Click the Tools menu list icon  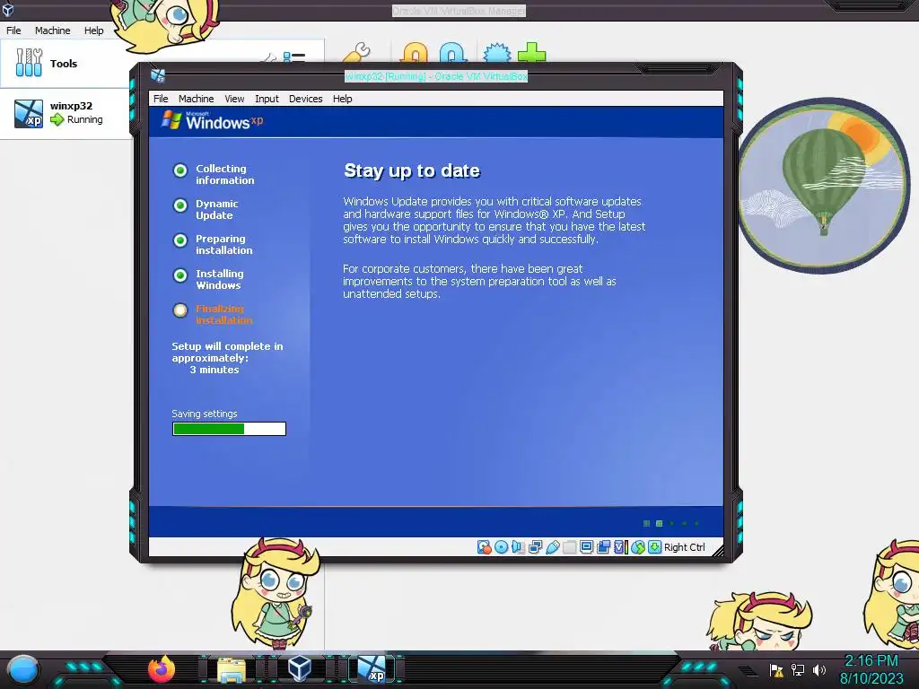click(293, 57)
